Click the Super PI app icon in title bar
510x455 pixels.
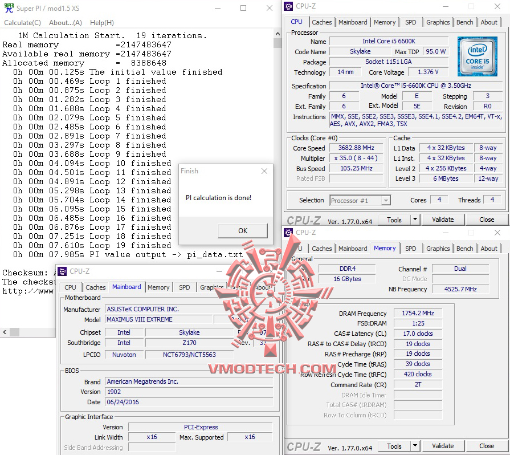click(9, 8)
